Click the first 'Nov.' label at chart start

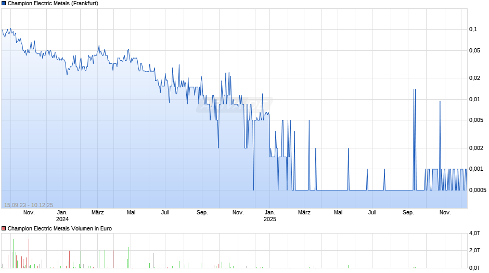click(29, 213)
